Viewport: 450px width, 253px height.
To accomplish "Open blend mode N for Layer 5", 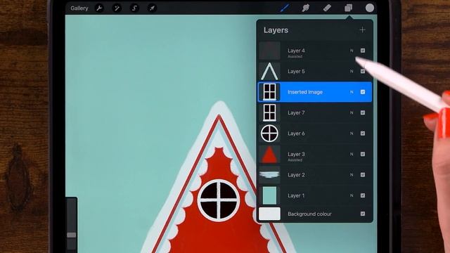I will [x=352, y=71].
